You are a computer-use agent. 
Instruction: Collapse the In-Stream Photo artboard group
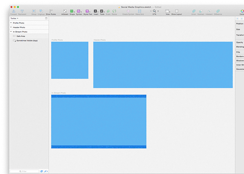(11, 32)
